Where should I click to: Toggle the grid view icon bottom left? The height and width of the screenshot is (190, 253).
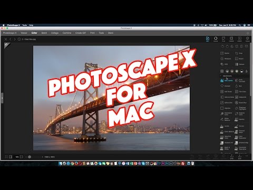(6, 157)
